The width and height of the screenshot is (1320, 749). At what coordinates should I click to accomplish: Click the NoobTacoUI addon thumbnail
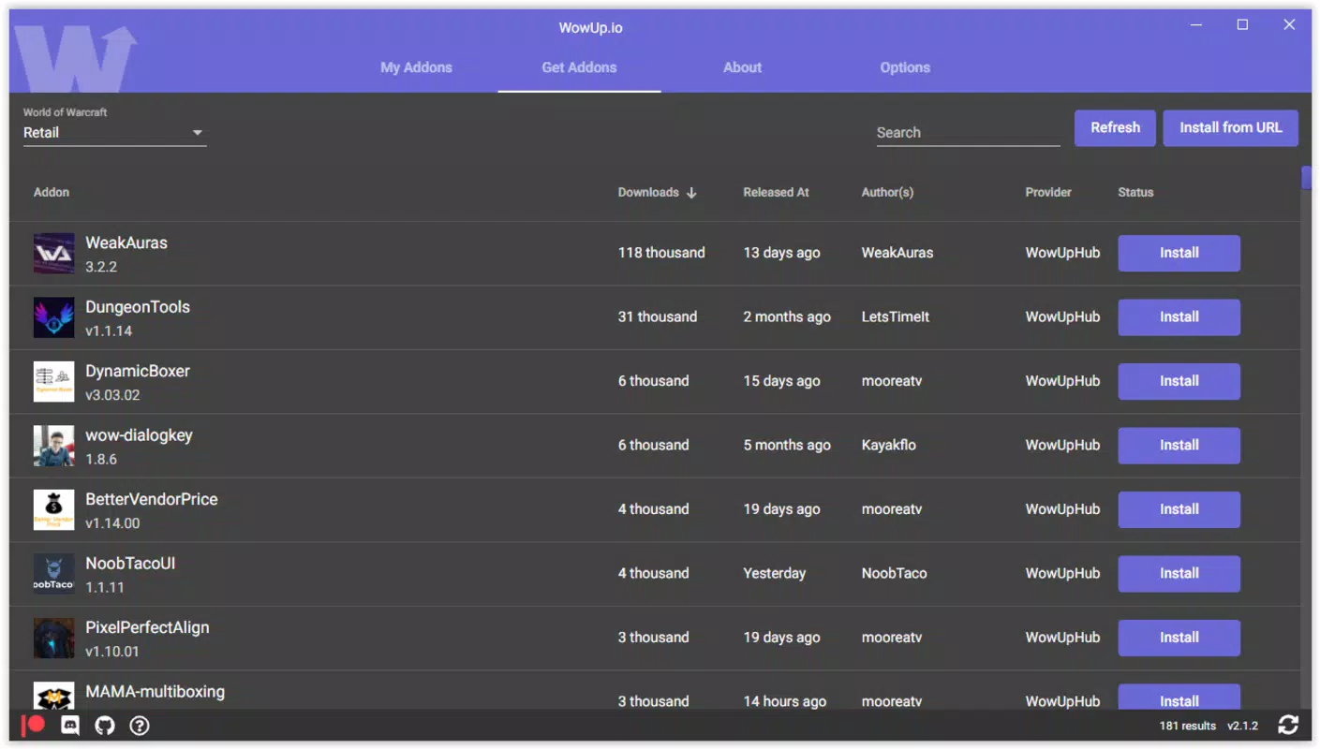pos(53,574)
